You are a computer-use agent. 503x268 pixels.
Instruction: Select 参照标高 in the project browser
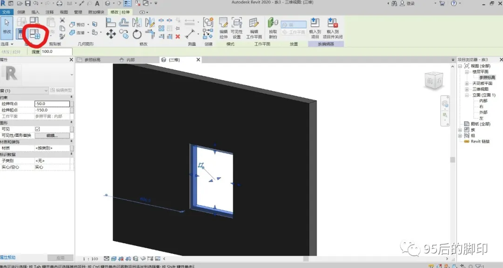pos(487,78)
